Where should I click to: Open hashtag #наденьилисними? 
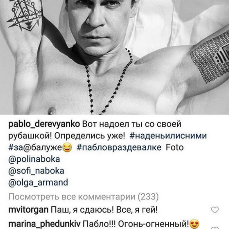(x=168, y=136)
